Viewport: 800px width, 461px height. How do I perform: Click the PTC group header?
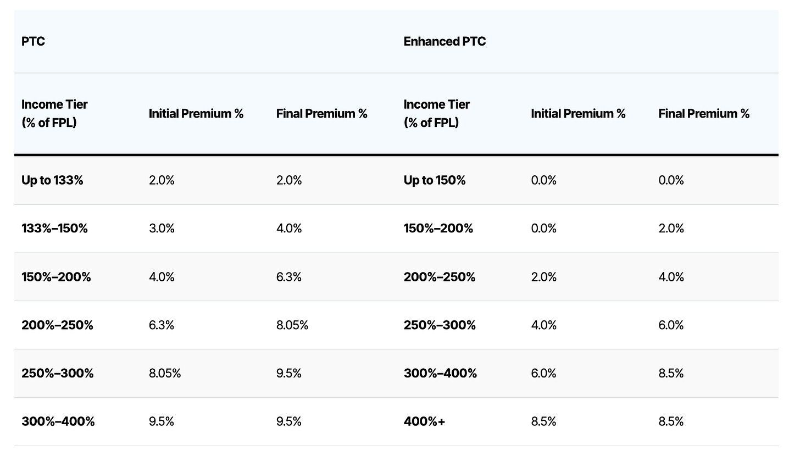click(x=33, y=42)
